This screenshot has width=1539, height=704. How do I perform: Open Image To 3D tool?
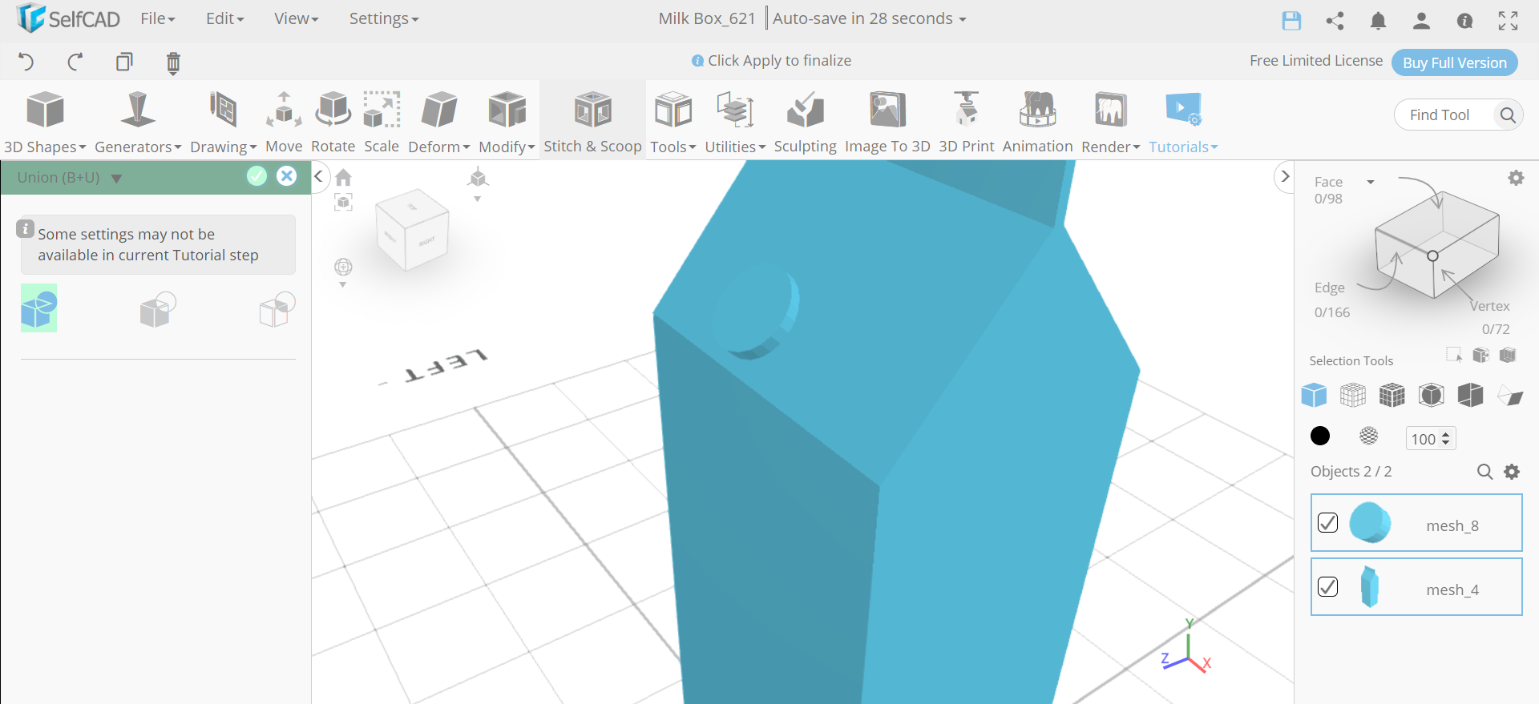(x=887, y=122)
